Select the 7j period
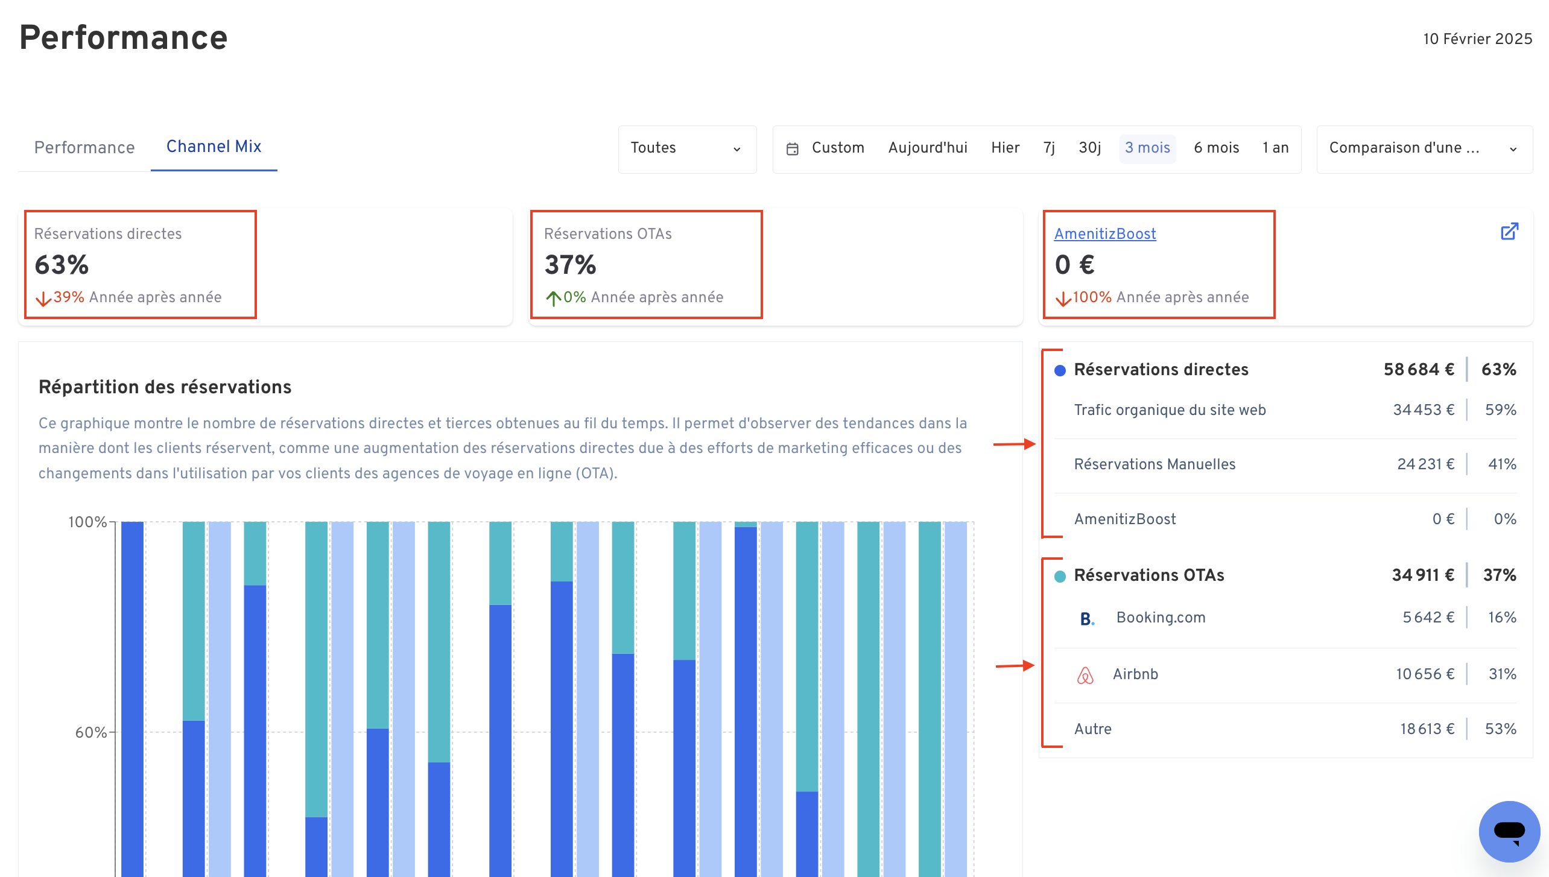This screenshot has width=1549, height=877. click(1049, 148)
